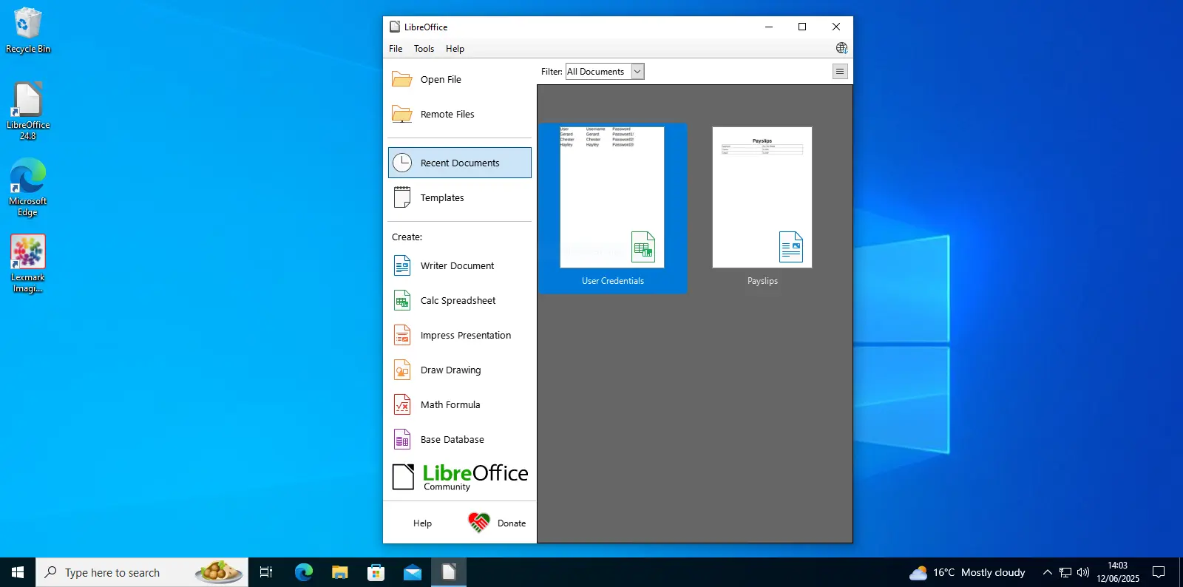
Task: Open the hamburger actions menu
Action: (x=840, y=72)
